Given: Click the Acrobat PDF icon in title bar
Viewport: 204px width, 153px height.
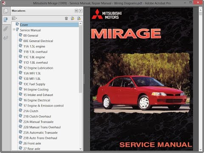Looking at the screenshot, I should tap(3, 3).
